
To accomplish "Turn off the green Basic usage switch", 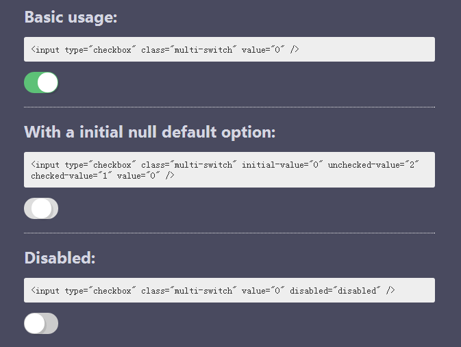I will [41, 83].
